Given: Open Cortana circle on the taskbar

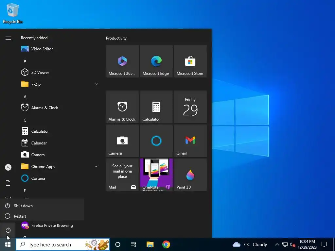Looking at the screenshot, I should coord(118,244).
